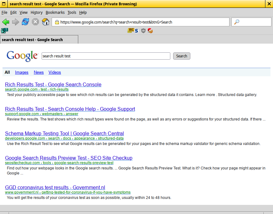This screenshot has height=214, width=273.
Task: Focus the Google query text box
Action: click(106, 56)
